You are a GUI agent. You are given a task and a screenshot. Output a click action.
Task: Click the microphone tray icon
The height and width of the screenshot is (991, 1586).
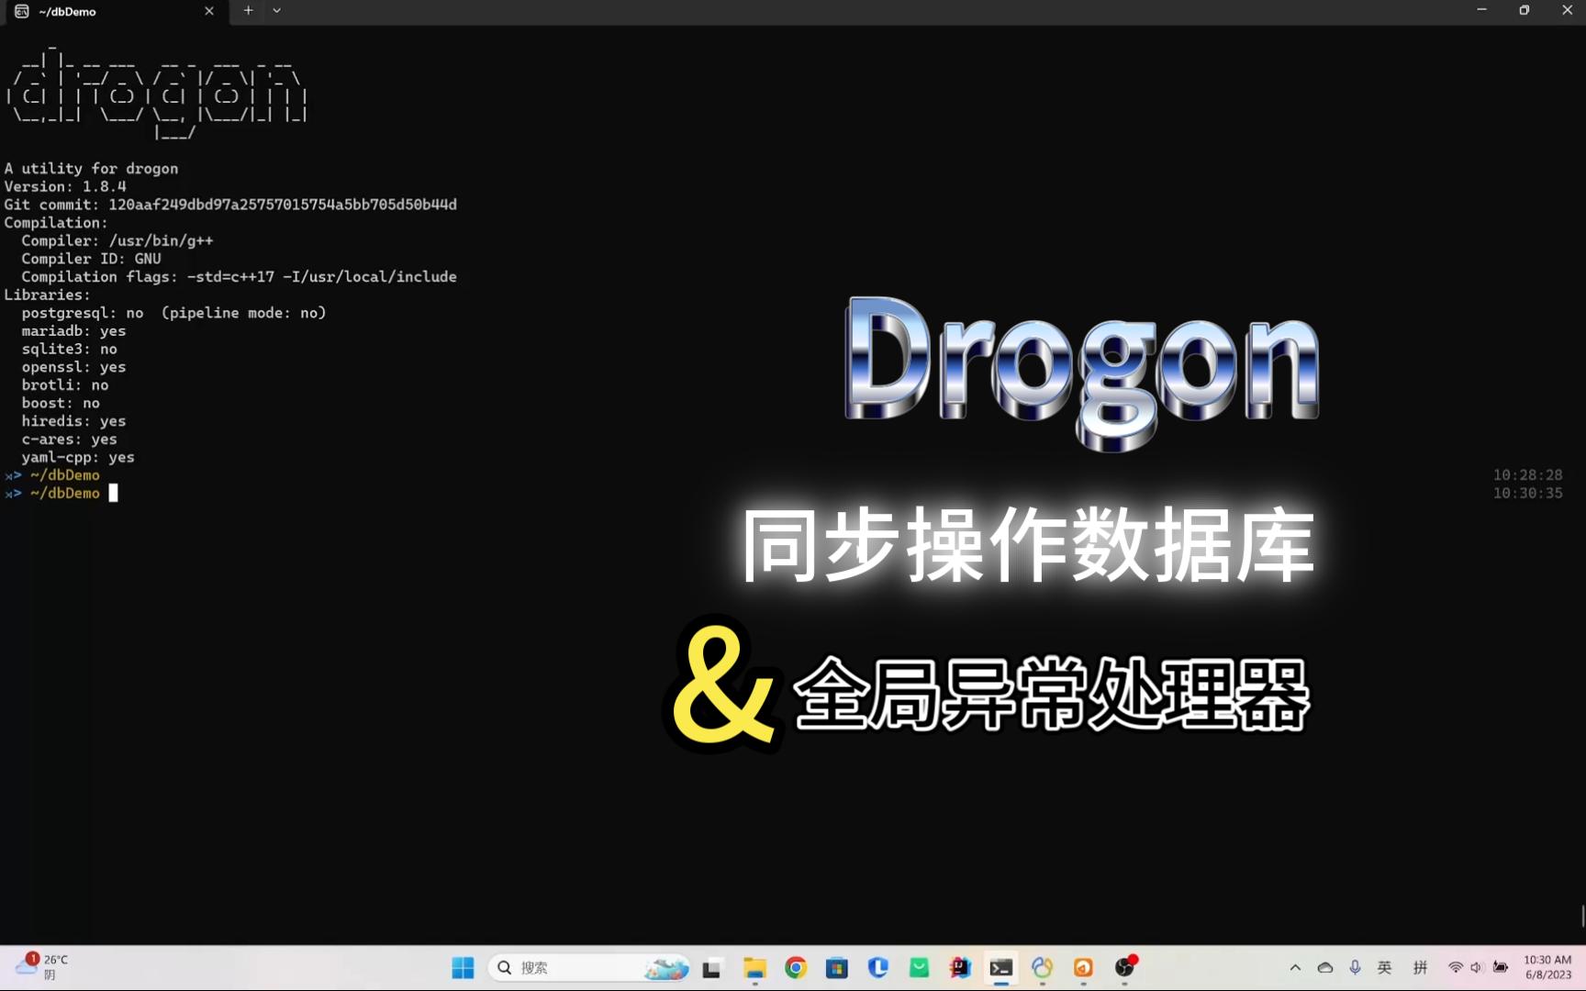point(1355,967)
